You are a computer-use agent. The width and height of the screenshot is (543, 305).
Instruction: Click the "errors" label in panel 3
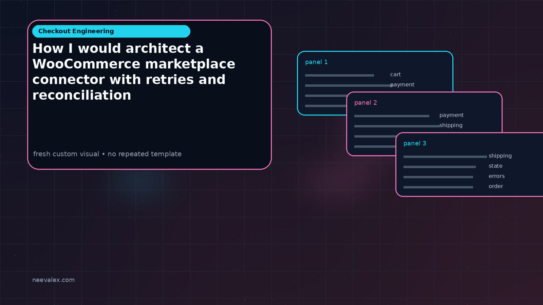497,176
